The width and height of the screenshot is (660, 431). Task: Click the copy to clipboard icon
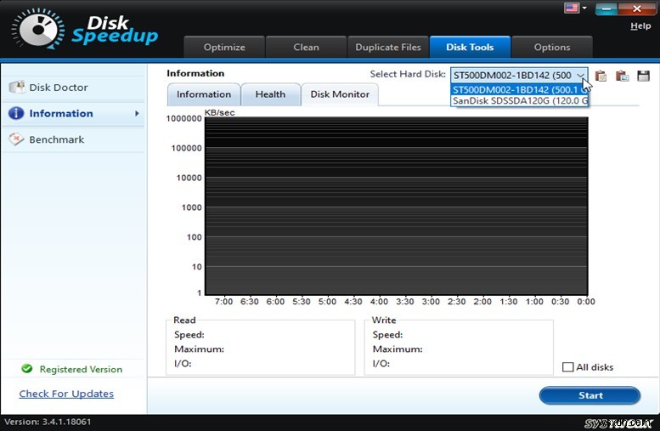601,76
